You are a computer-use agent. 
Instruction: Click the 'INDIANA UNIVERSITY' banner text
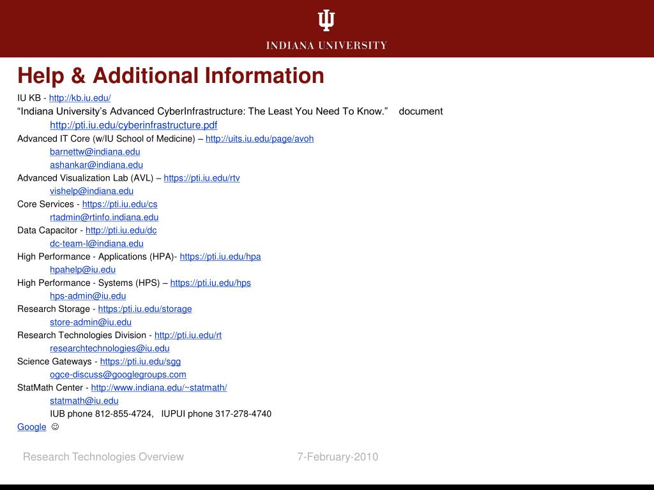(x=326, y=45)
